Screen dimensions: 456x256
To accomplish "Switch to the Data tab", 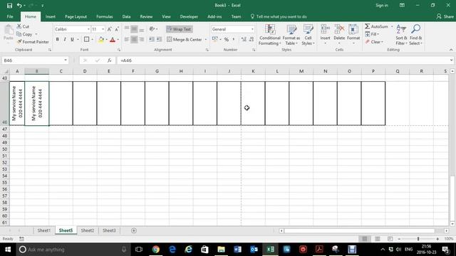I will [126, 16].
